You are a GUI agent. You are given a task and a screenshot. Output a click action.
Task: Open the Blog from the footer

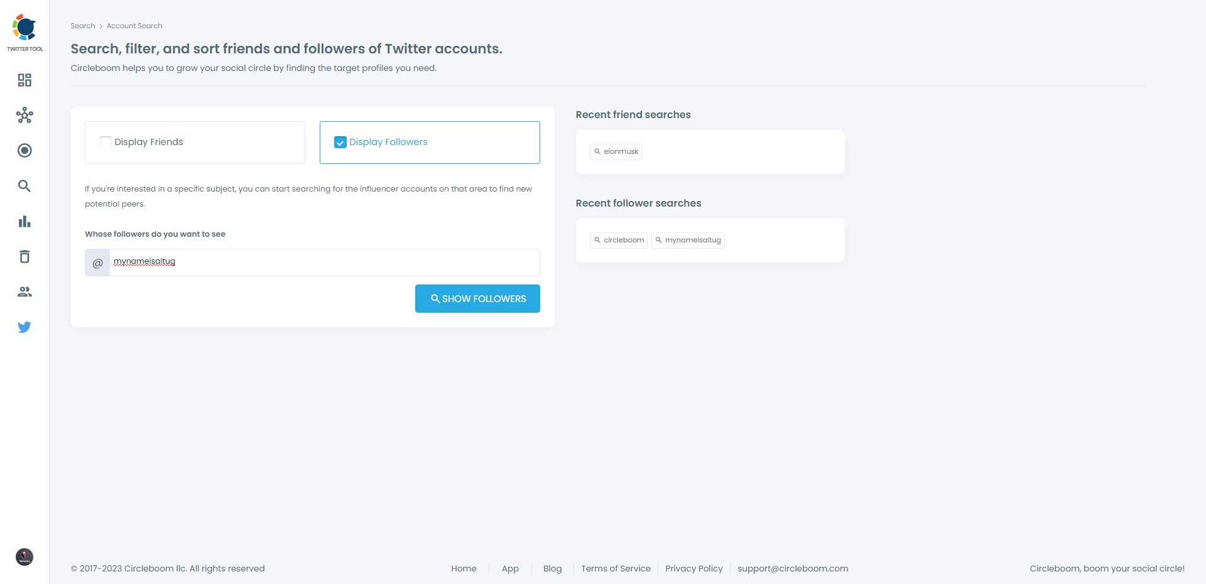pyautogui.click(x=552, y=568)
